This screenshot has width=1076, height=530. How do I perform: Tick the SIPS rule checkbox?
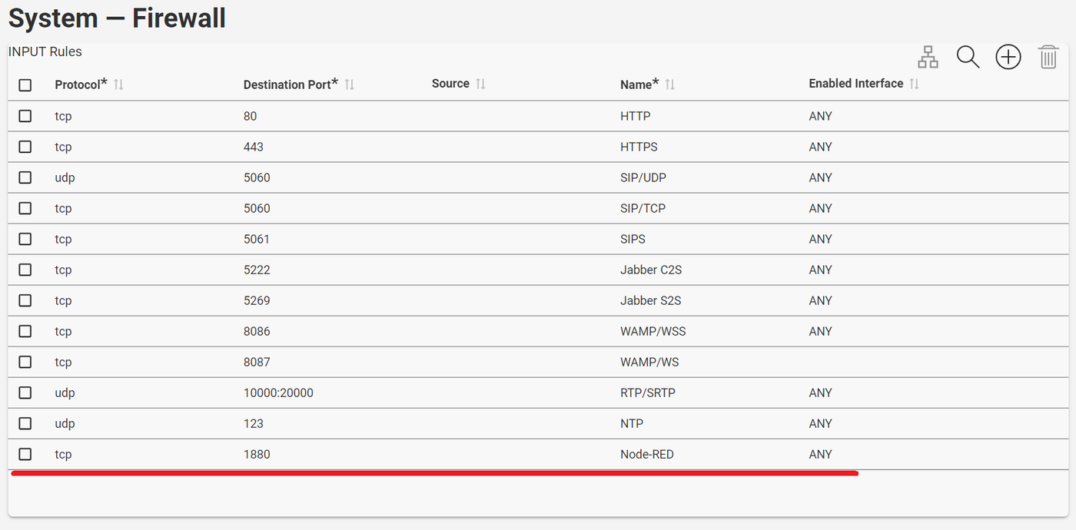click(25, 239)
